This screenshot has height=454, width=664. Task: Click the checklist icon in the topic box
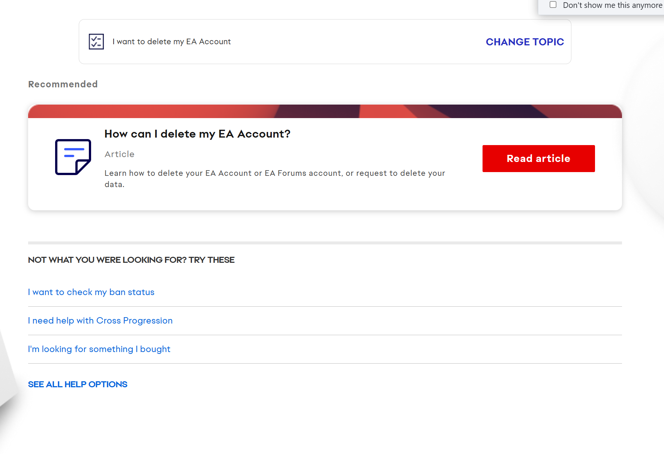96,42
